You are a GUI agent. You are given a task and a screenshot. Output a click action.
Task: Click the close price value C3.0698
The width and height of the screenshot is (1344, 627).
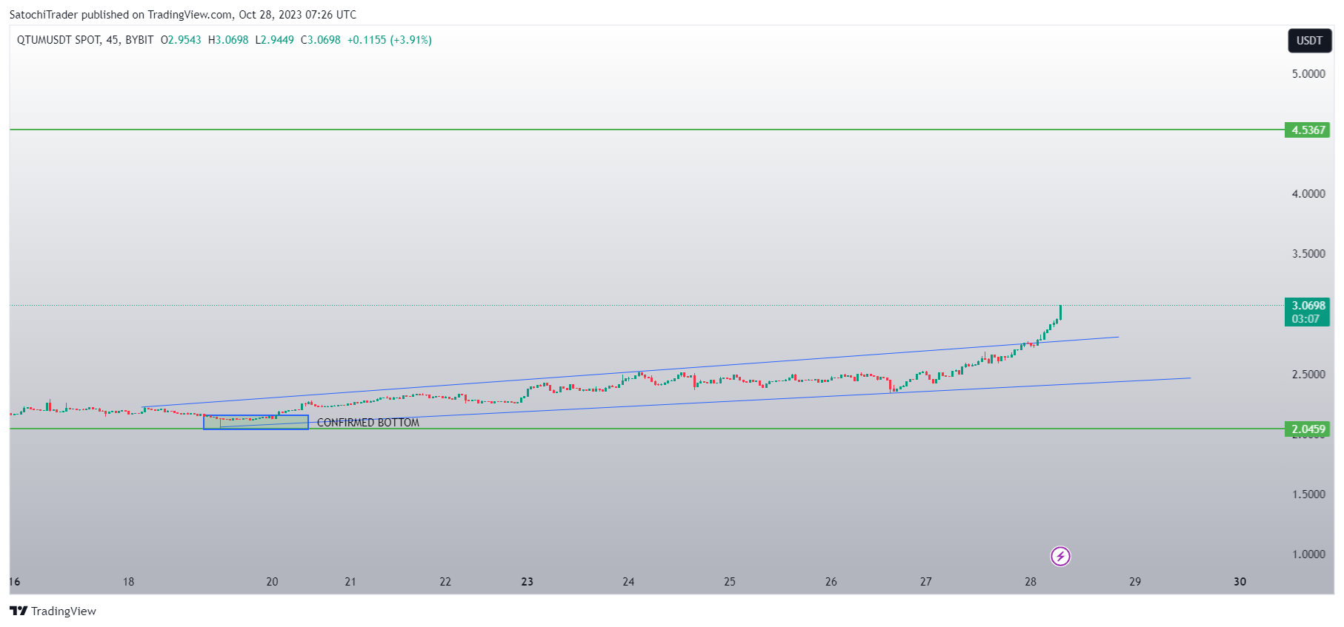tap(321, 40)
